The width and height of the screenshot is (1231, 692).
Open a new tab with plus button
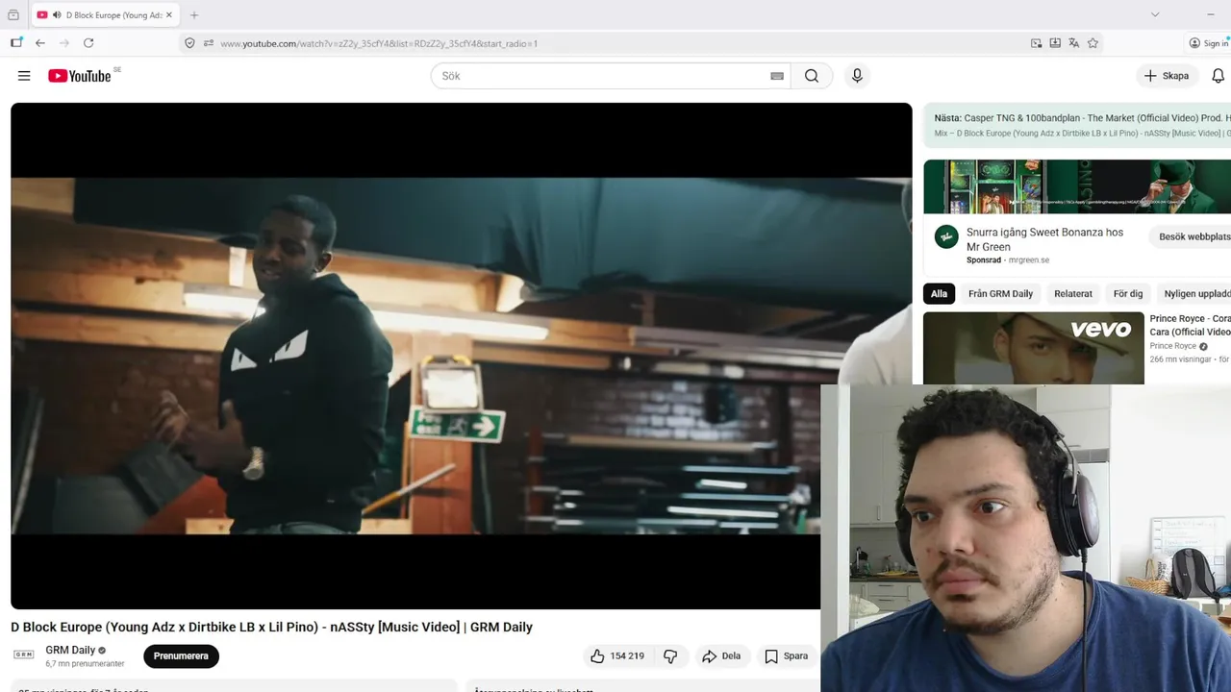tap(194, 14)
